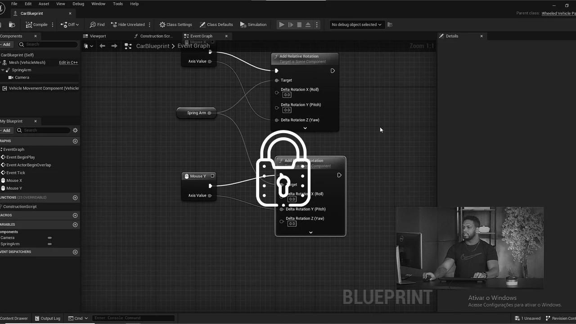This screenshot has height=324, width=576.
Task: Click the Spring Arm node output pin
Action: point(209,113)
